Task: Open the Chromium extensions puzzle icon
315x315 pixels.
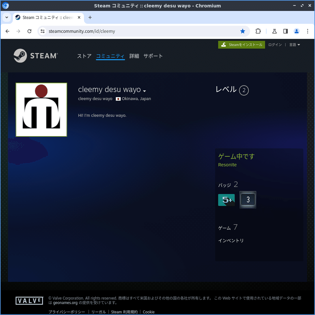Action: tap(258, 31)
